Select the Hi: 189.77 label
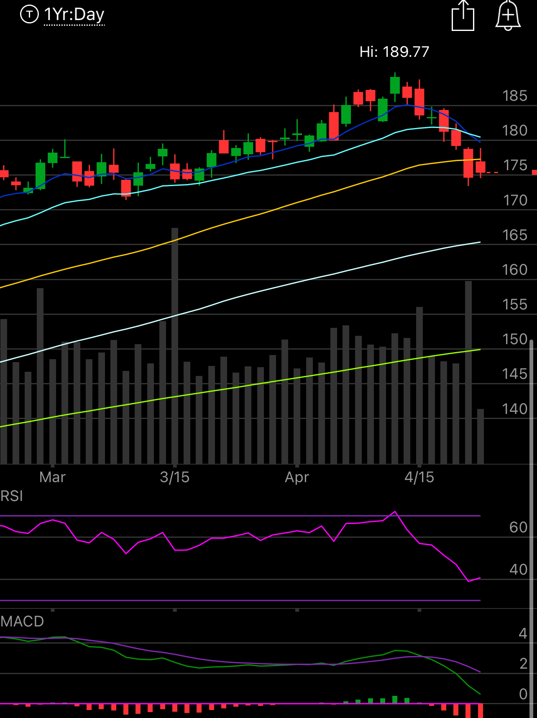Viewport: 537px width, 718px height. click(394, 51)
